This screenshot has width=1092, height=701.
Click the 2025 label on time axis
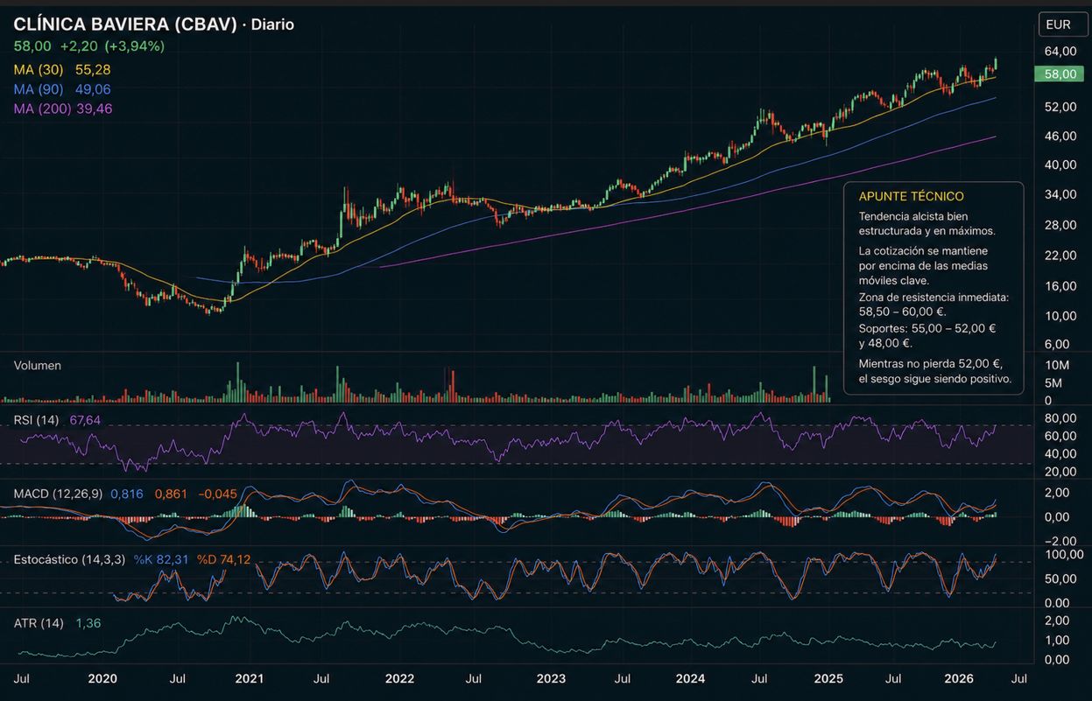click(828, 678)
